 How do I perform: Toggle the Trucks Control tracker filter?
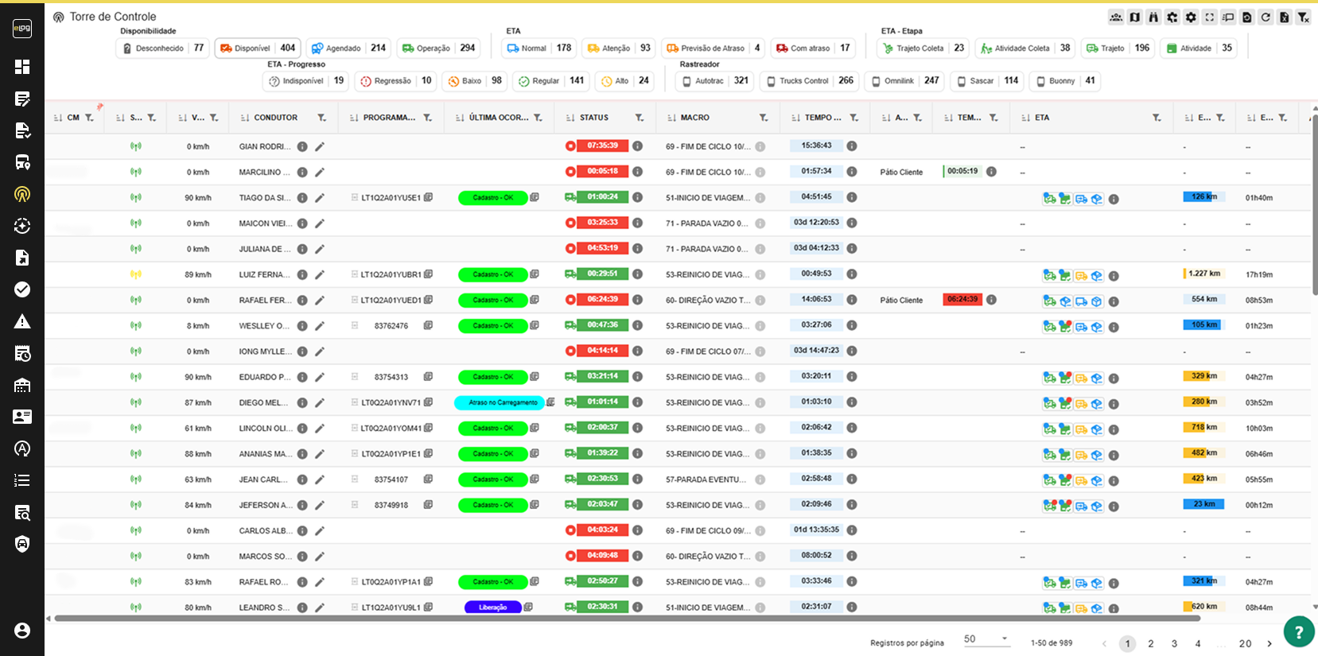[x=808, y=81]
